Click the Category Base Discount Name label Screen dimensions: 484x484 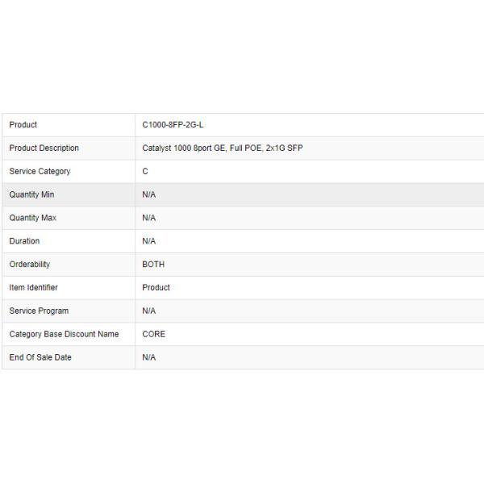pos(64,334)
